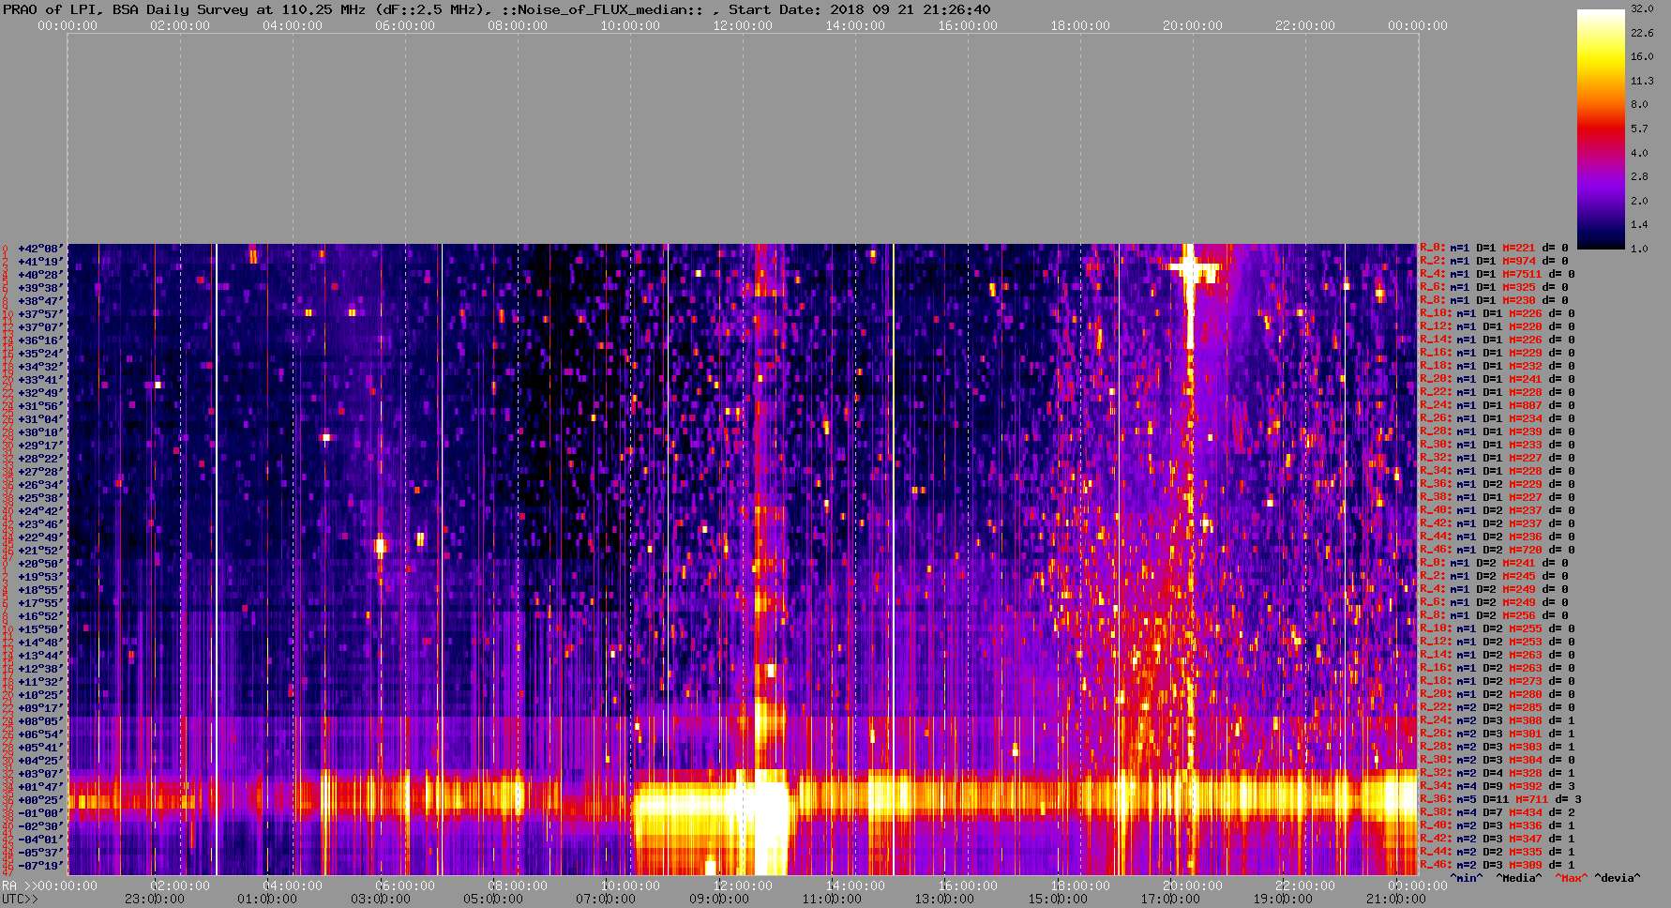Click the top axis 20:00:00 time label
Screen dimensions: 1671x908
[1193, 25]
